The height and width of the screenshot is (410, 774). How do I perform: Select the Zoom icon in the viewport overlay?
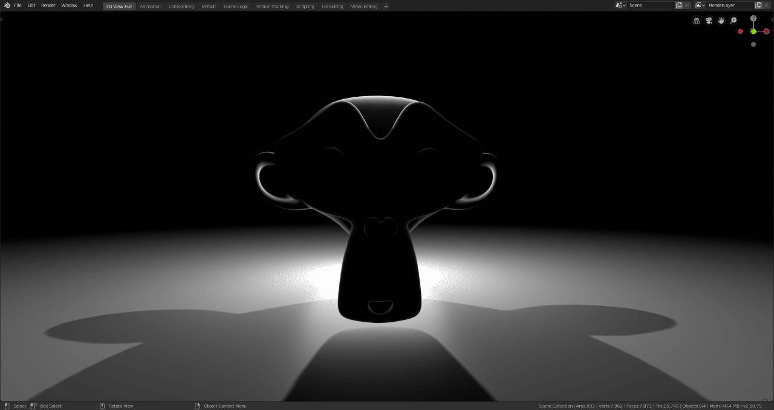click(x=733, y=21)
